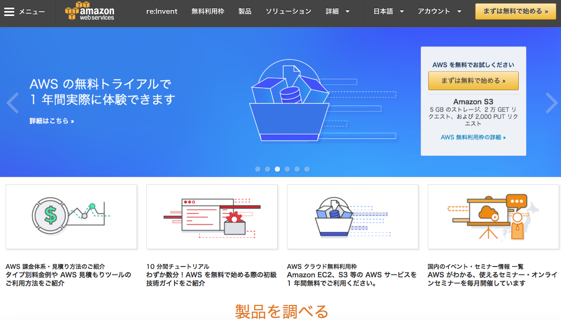Click the banner headline AWS の無料トライアルで

coord(100,84)
